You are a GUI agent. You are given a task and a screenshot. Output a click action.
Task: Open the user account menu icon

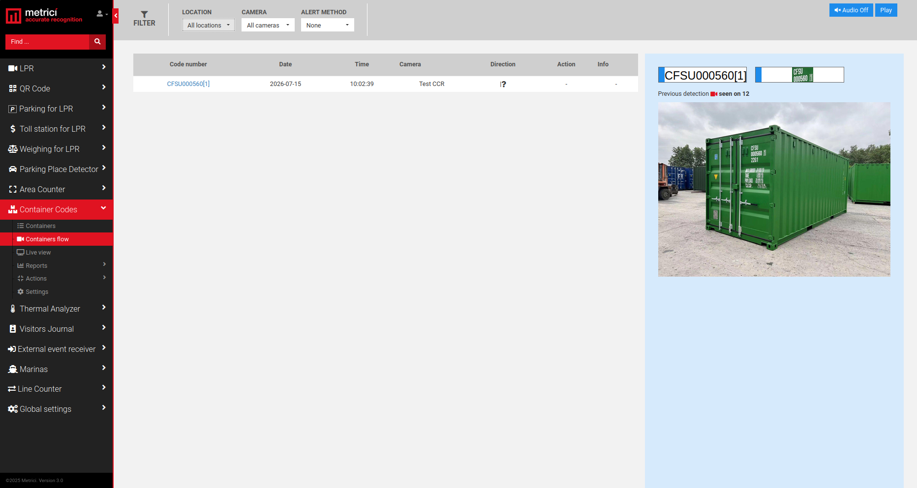pyautogui.click(x=102, y=14)
